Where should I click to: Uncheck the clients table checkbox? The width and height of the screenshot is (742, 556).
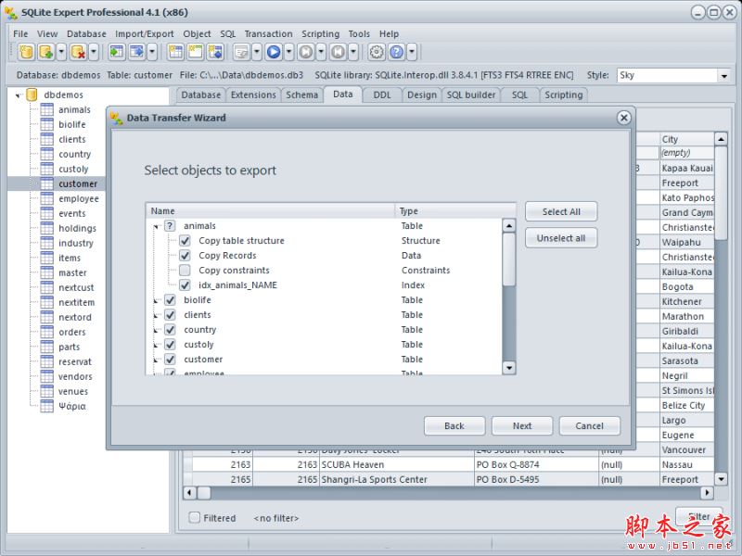pyautogui.click(x=170, y=315)
